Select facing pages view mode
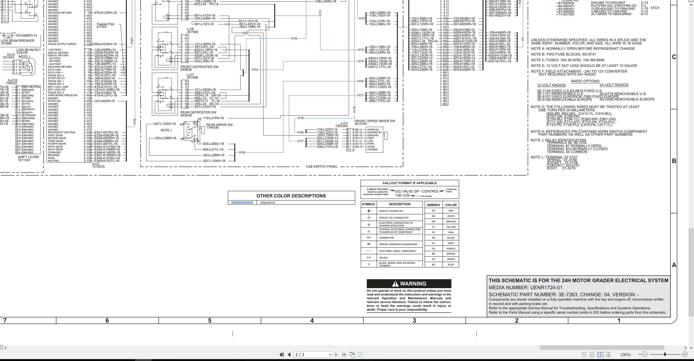This screenshot has width=694, height=361. coord(600,355)
